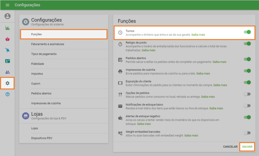Click the SALVAR button

tap(247, 147)
